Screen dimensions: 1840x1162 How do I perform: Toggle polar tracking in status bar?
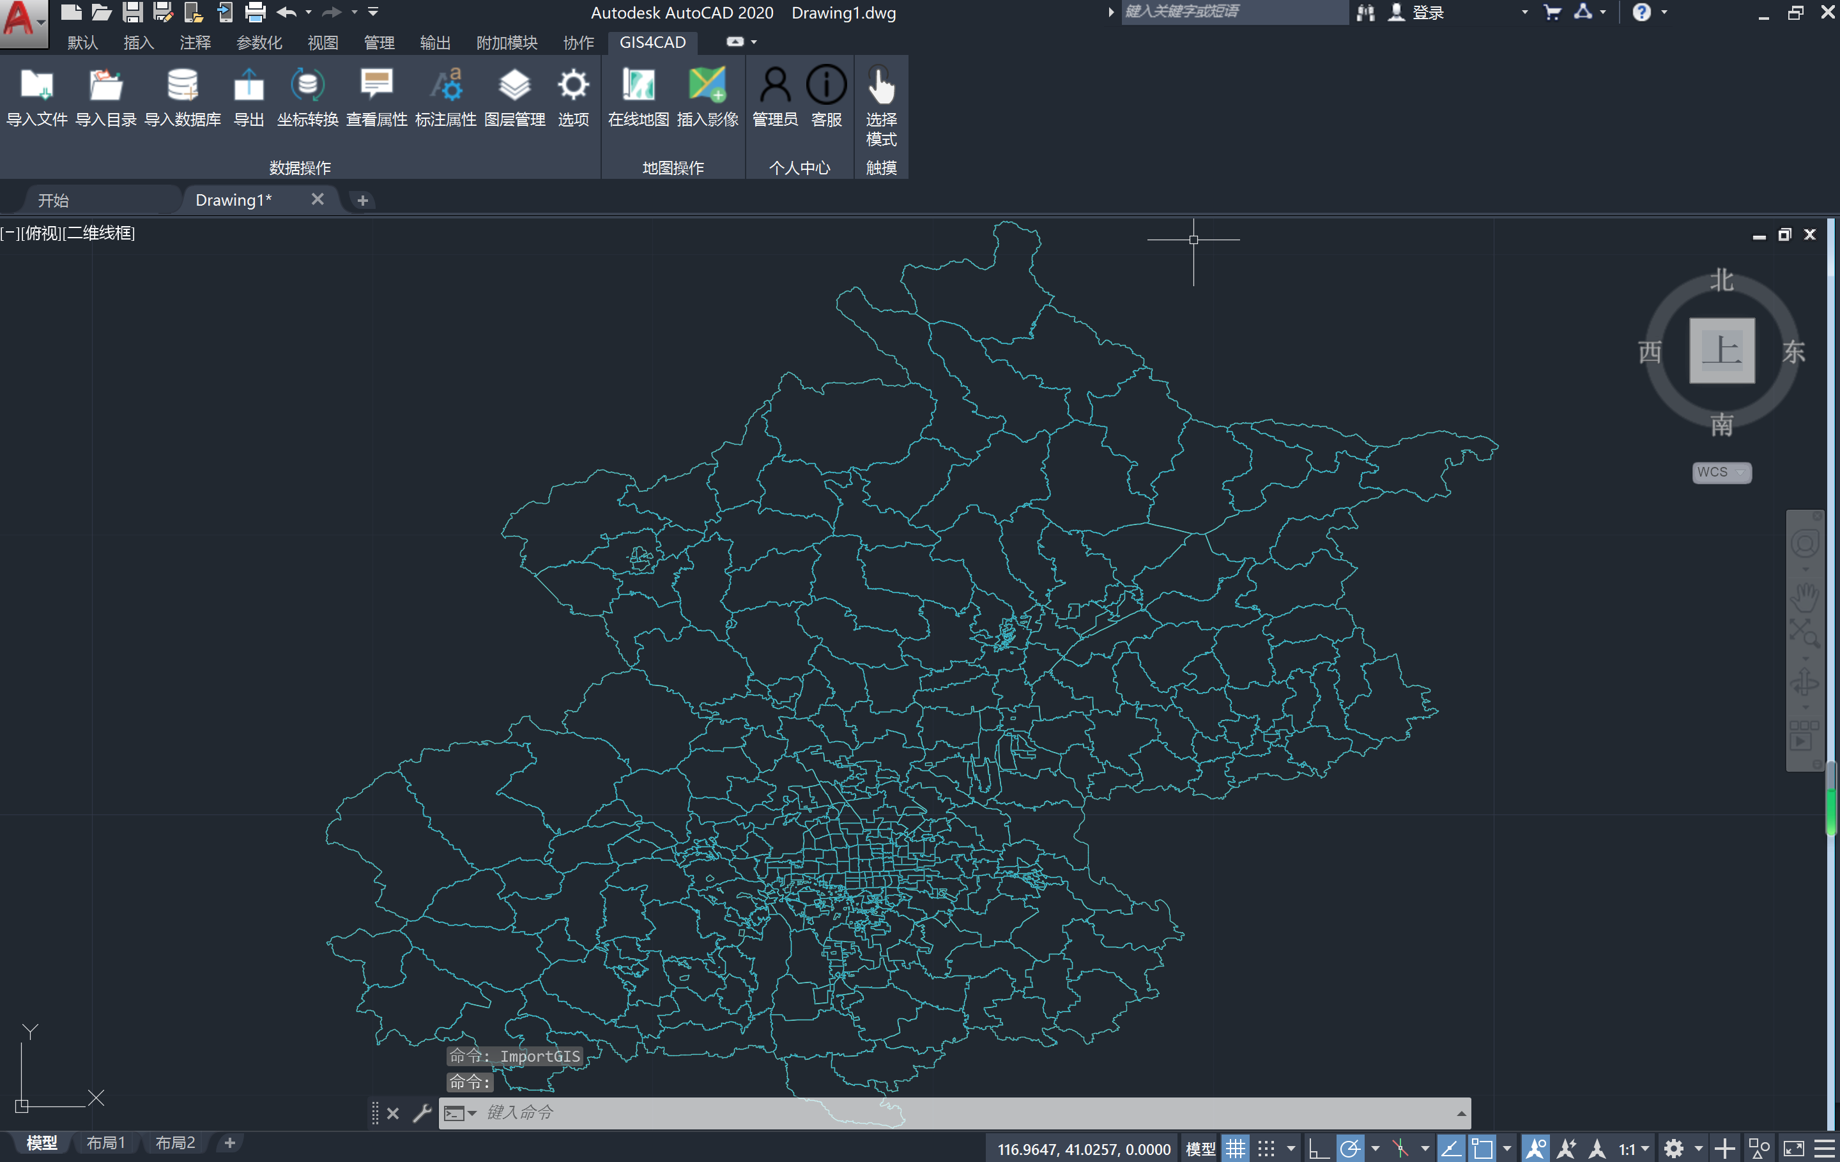click(1349, 1148)
